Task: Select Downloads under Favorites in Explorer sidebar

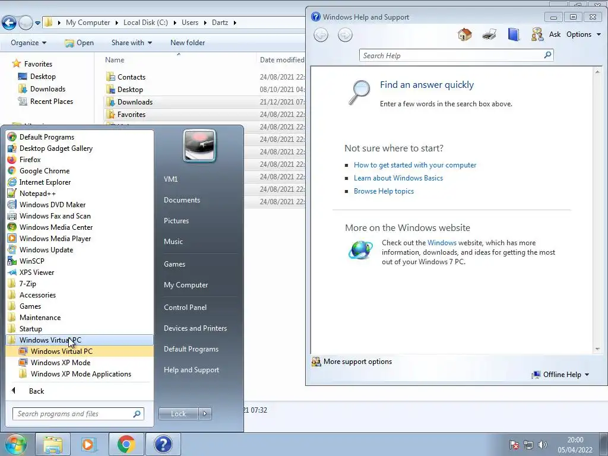Action: (x=47, y=89)
